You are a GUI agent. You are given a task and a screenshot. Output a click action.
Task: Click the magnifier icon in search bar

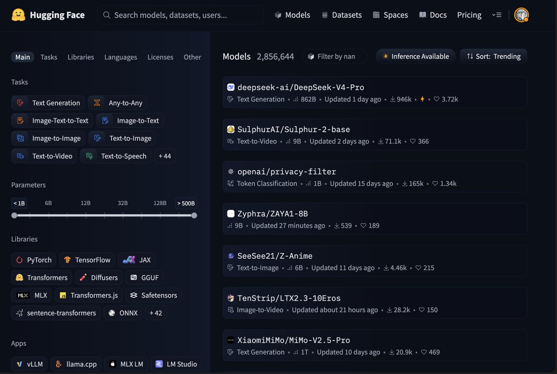click(x=107, y=15)
